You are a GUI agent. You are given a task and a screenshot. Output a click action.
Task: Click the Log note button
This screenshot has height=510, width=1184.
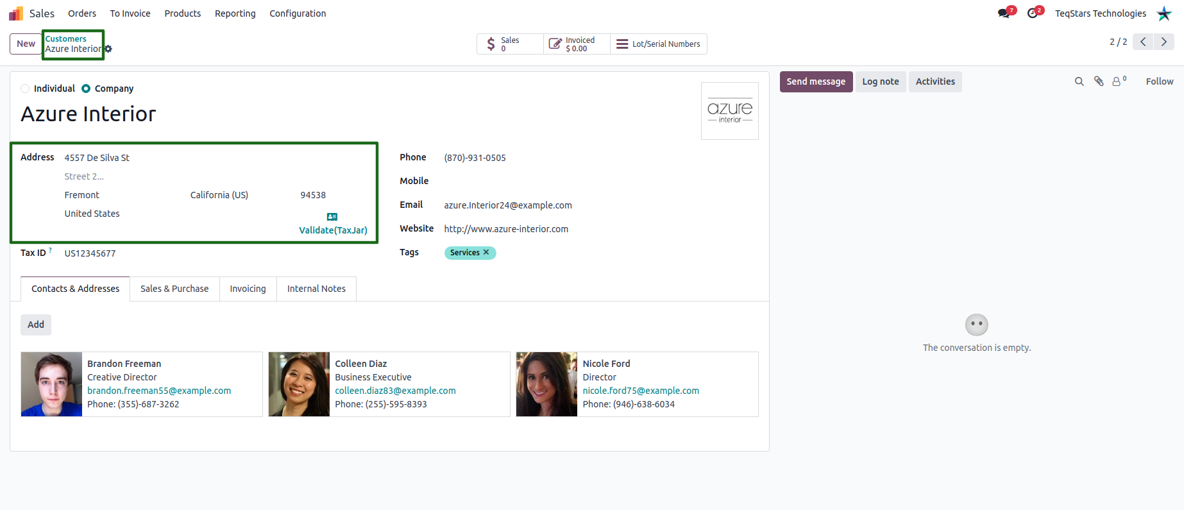click(881, 81)
